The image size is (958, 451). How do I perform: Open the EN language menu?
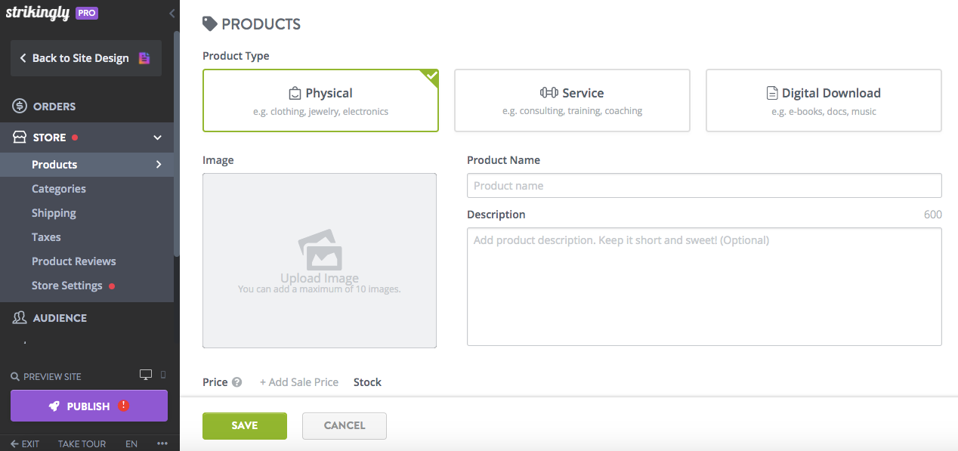pyautogui.click(x=131, y=443)
